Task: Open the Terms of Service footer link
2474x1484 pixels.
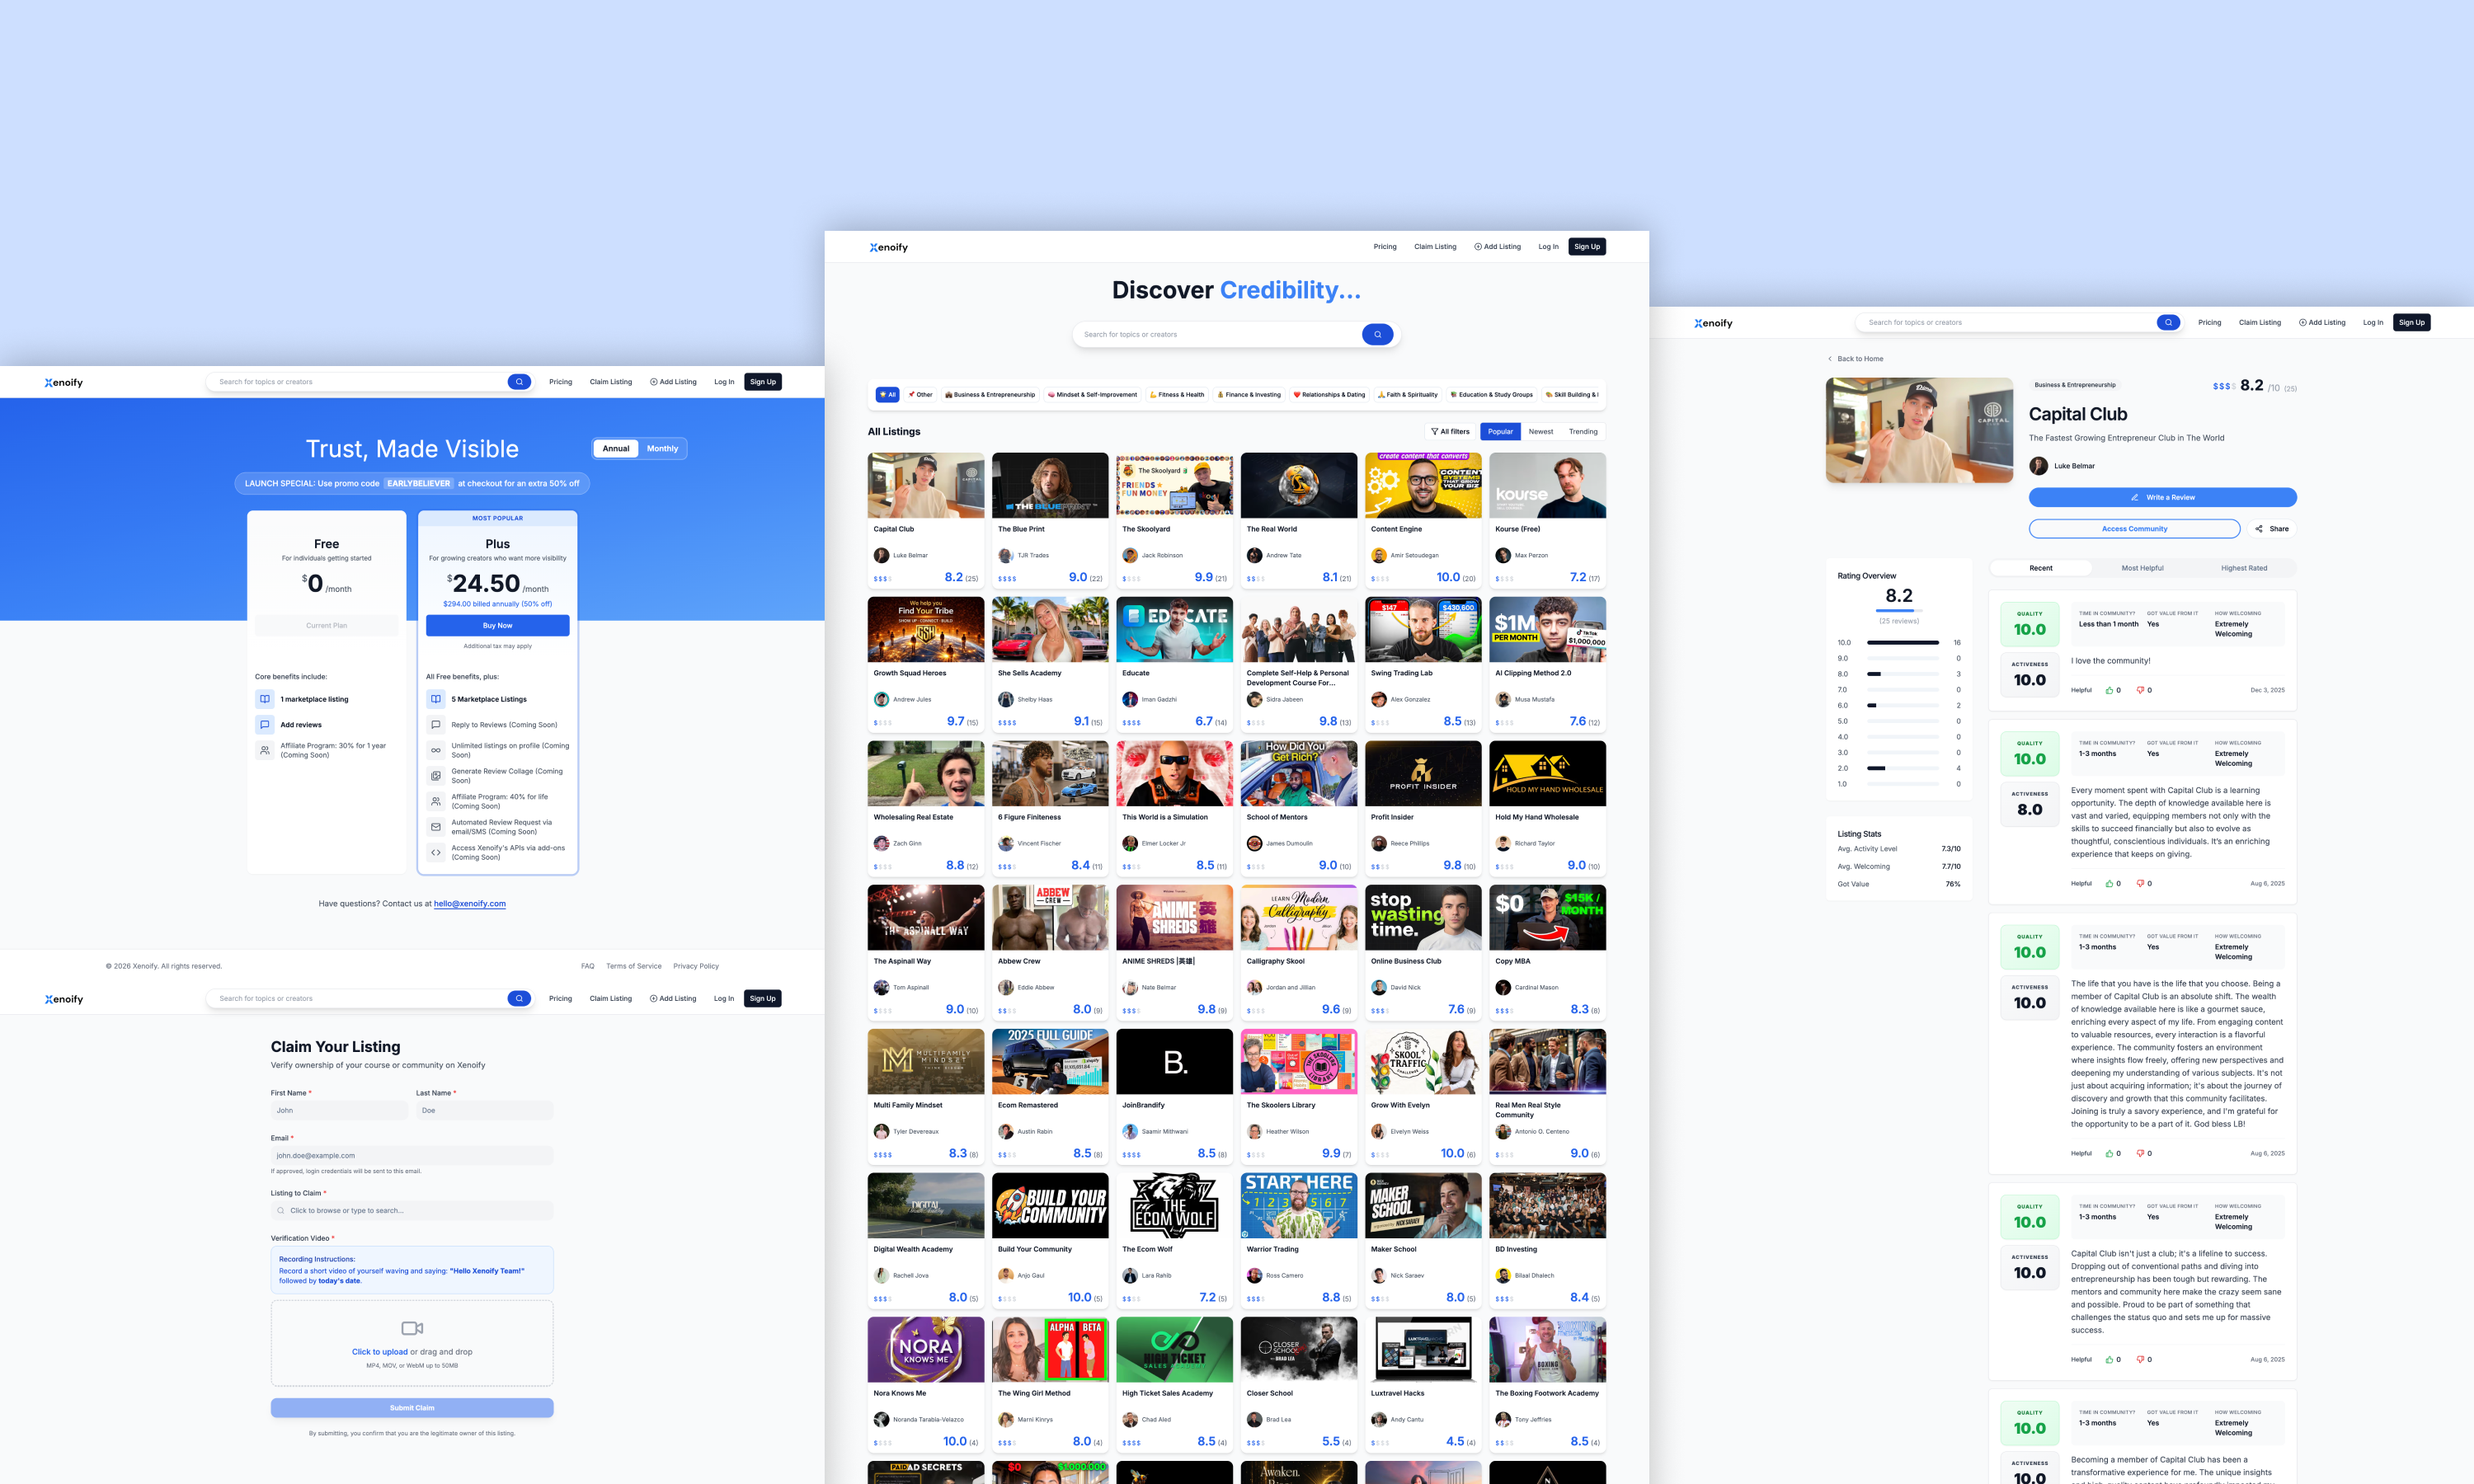Action: click(x=633, y=966)
